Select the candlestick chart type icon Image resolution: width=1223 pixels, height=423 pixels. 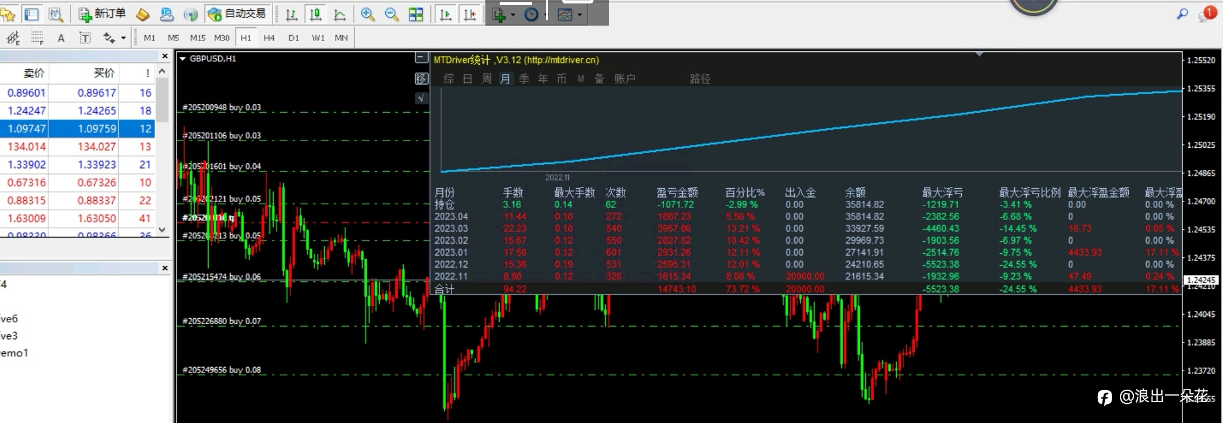pos(315,14)
